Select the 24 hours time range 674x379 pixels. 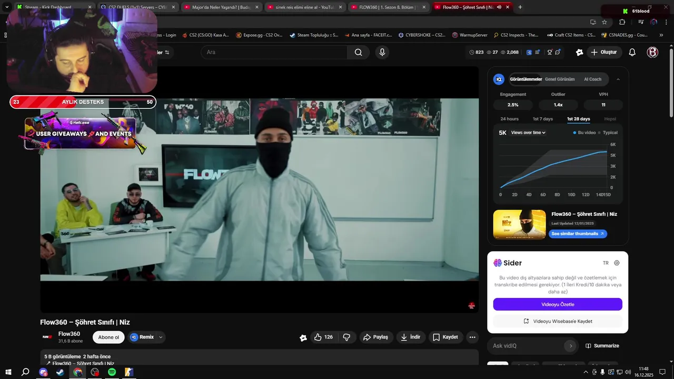[x=509, y=119]
